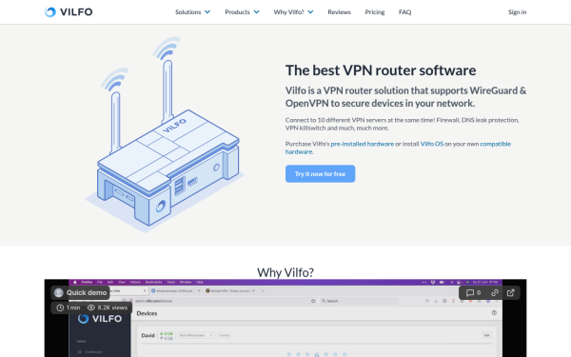This screenshot has height=357, width=571.
Task: Follow the pre-installed hardware link
Action: click(362, 144)
